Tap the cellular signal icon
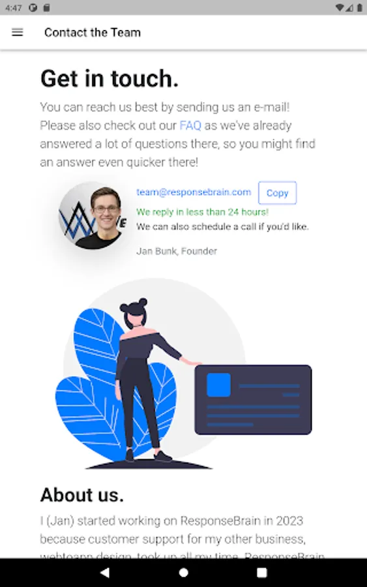367x587 pixels. coord(349,7)
